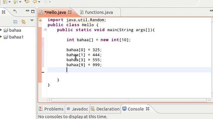Click the 'int bahaa[] = new int[10];' line
This screenshot has height=119, width=213.
(x=99, y=40)
